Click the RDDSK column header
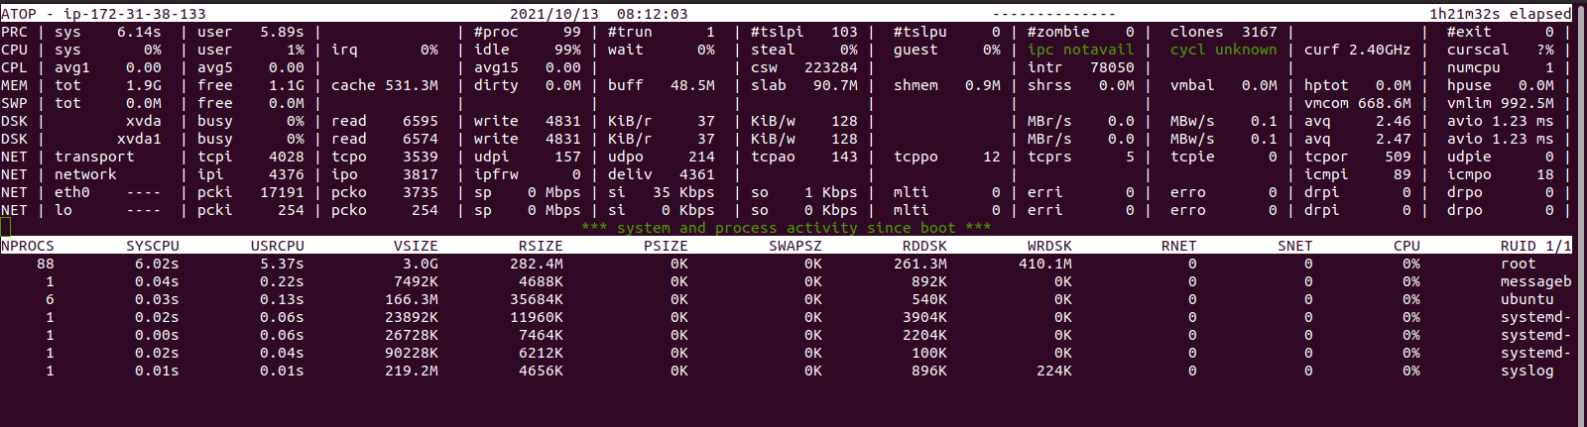 coord(924,246)
